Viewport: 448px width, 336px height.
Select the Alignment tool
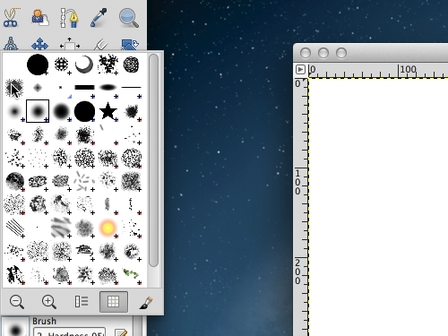[70, 45]
